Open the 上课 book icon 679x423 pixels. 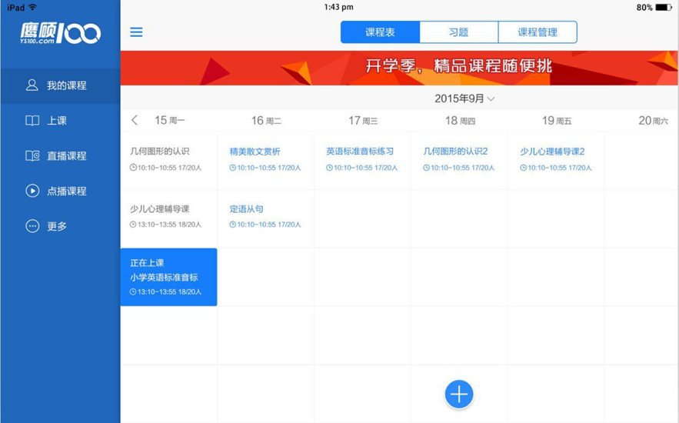tap(32, 121)
